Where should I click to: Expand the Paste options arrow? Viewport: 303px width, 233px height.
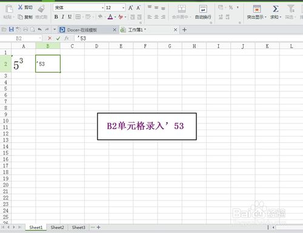14,17
